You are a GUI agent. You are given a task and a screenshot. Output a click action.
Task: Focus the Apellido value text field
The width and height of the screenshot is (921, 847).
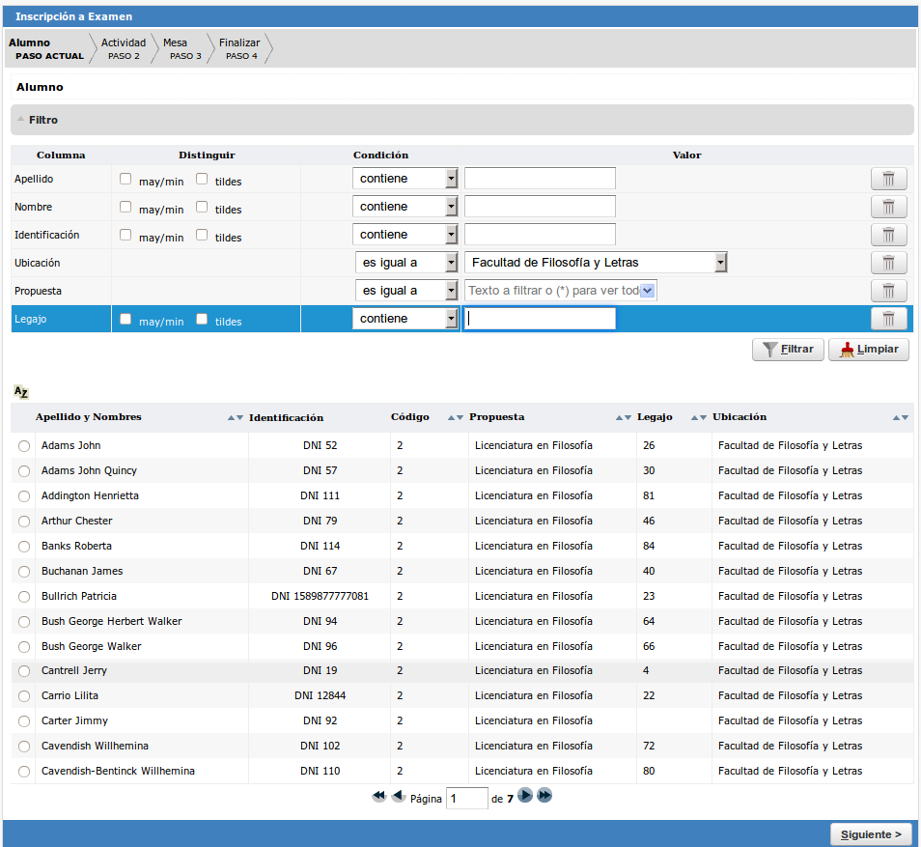point(540,179)
